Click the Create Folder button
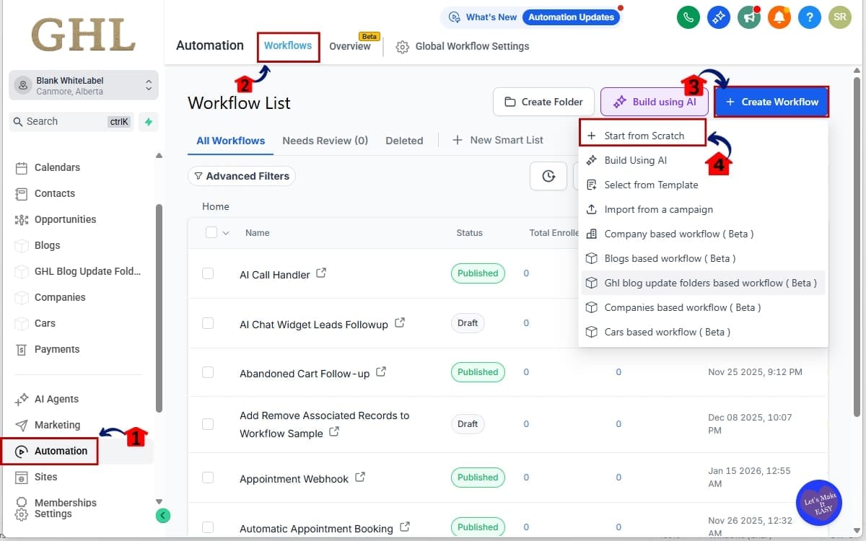The height and width of the screenshot is (541, 866). [x=543, y=102]
